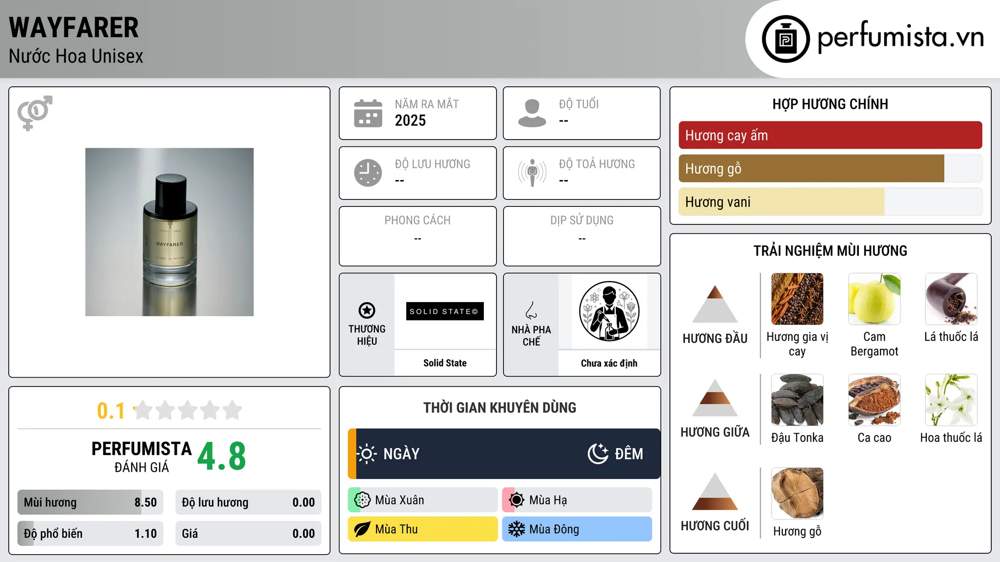Viewport: 1000px width, 562px height.
Task: Click the person silhouette icon beside Độ tuổi
Action: click(x=532, y=113)
